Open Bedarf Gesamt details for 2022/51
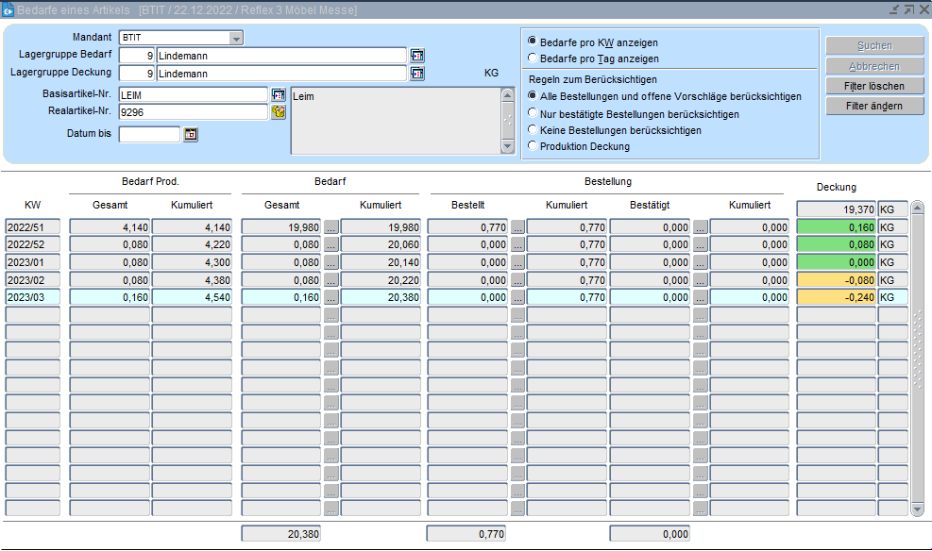This screenshot has height=551, width=932. pyautogui.click(x=330, y=227)
